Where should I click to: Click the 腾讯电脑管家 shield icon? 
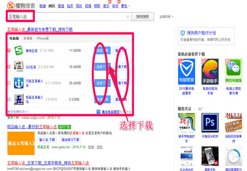pyautogui.click(x=98, y=112)
